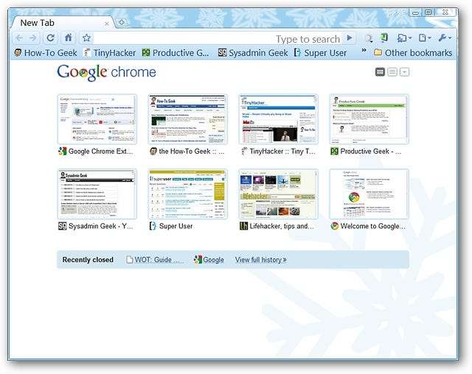Select the New Tab tab
Image resolution: width=472 pixels, height=374 pixels.
[x=62, y=23]
